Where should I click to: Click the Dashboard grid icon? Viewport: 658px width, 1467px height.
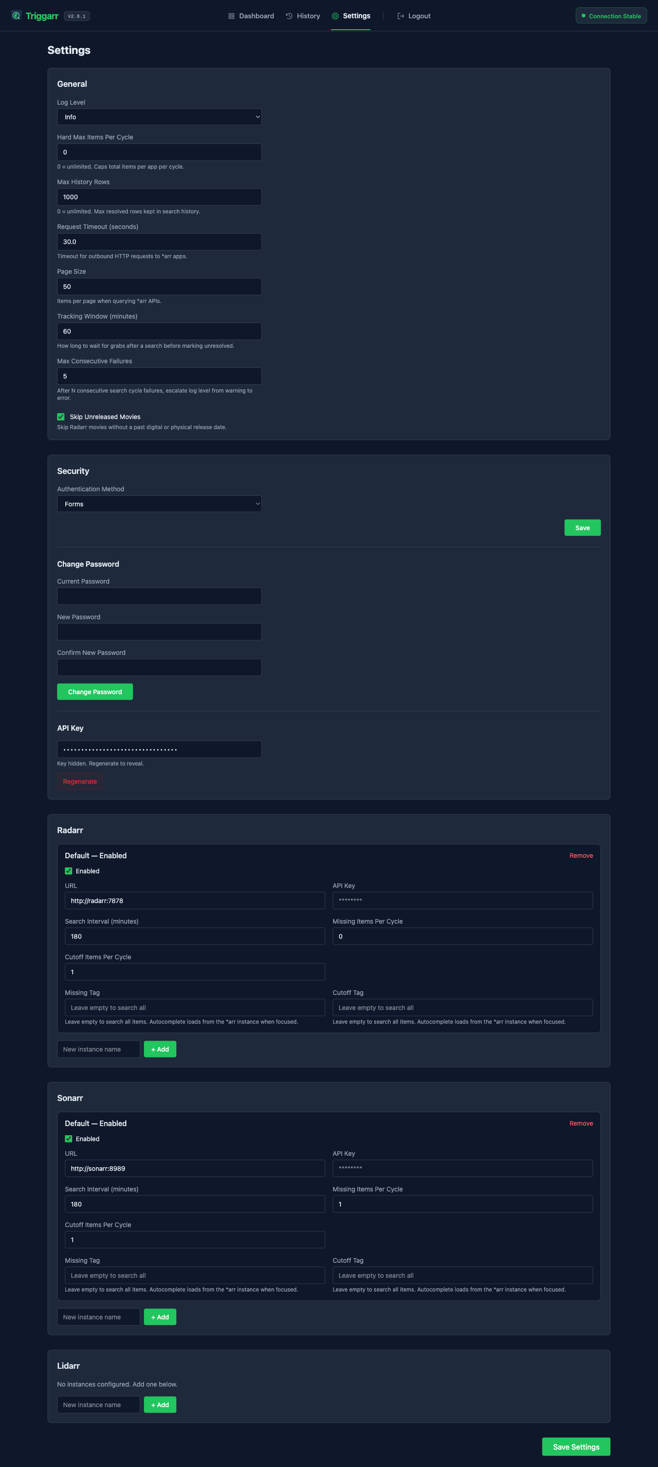tap(231, 16)
